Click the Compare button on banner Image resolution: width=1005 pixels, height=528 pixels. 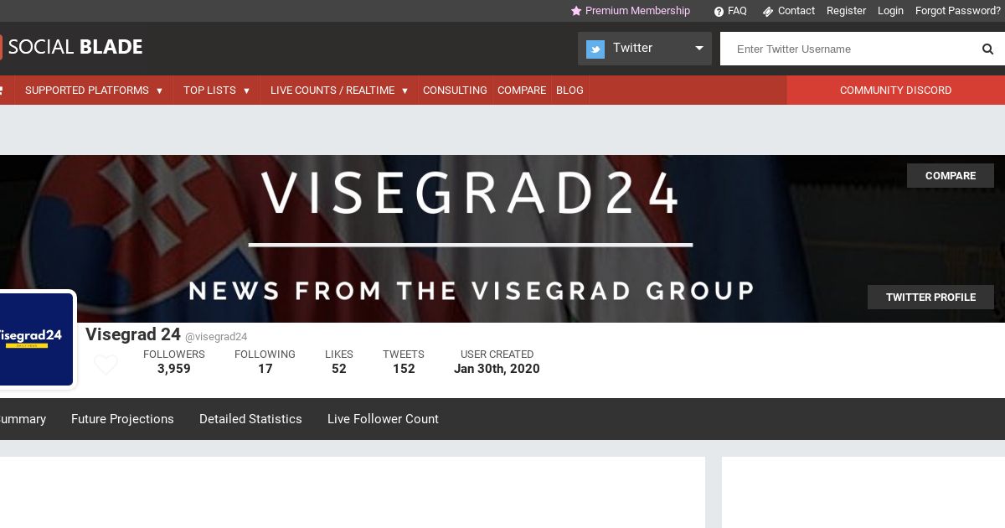tap(951, 175)
